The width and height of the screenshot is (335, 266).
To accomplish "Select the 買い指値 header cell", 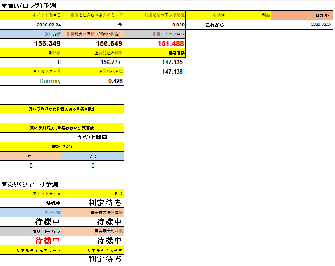I will (x=31, y=34).
